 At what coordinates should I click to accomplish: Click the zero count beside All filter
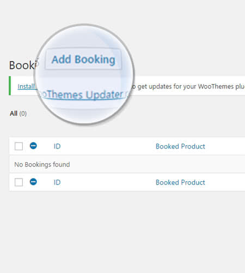click(23, 114)
